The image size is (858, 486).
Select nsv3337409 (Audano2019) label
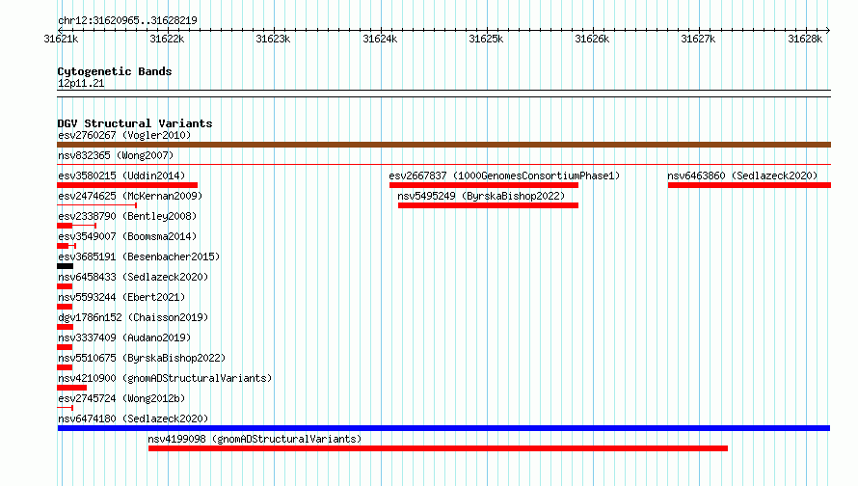(124, 337)
